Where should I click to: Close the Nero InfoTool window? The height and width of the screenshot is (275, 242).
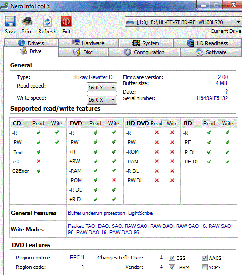pyautogui.click(x=234, y=5)
